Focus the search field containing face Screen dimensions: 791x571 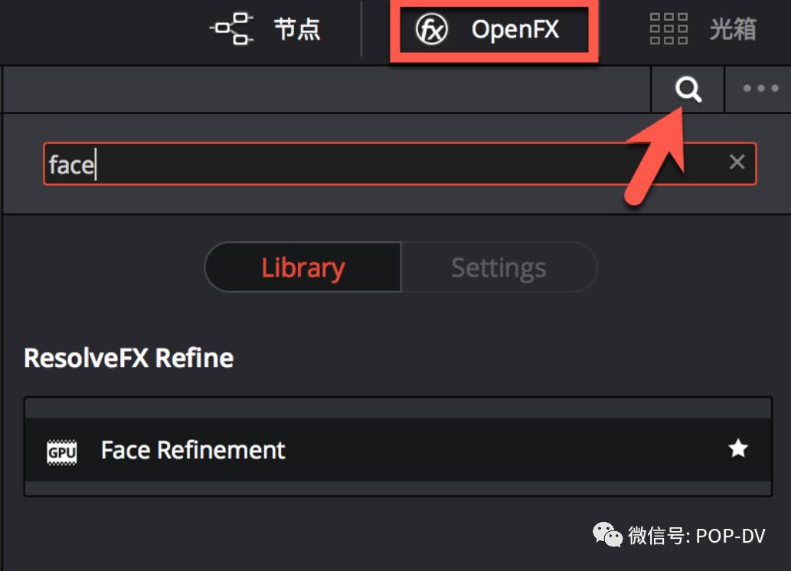coord(400,164)
